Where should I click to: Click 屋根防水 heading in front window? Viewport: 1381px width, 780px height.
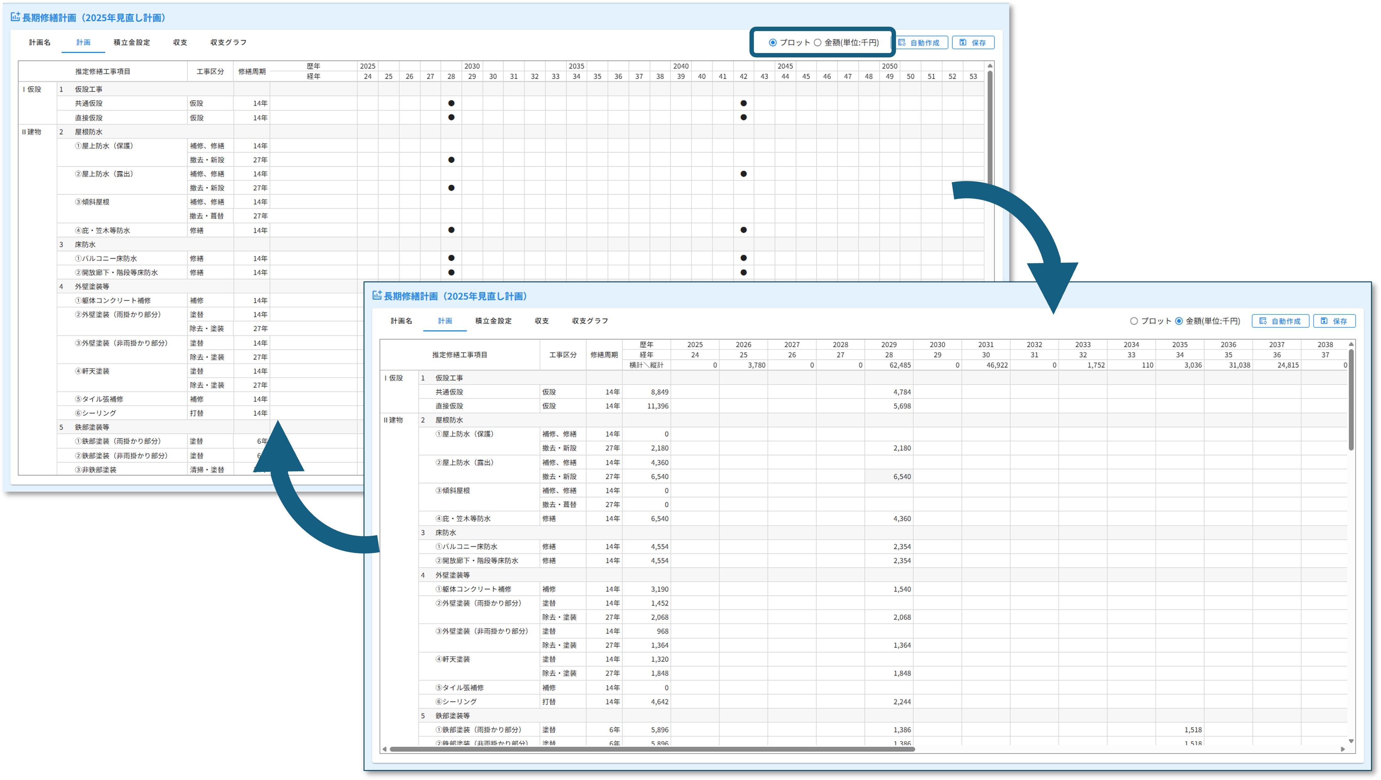[449, 420]
